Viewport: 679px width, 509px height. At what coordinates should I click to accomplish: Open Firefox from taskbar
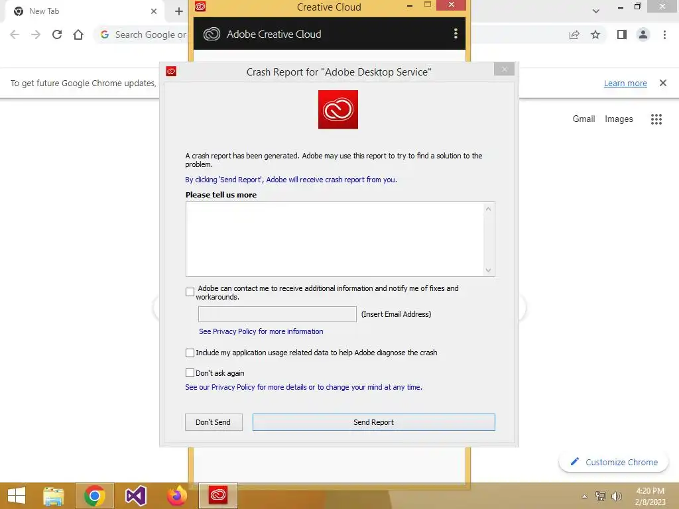coord(176,496)
